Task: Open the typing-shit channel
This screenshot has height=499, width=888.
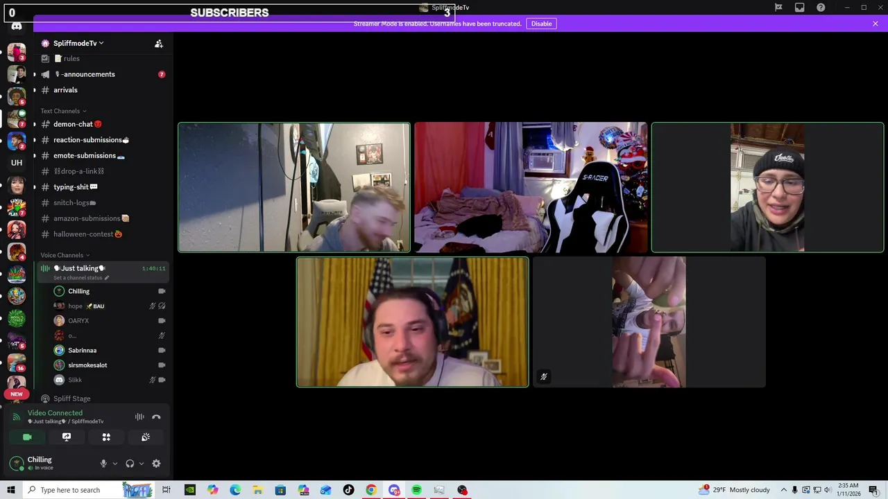Action: (103, 187)
